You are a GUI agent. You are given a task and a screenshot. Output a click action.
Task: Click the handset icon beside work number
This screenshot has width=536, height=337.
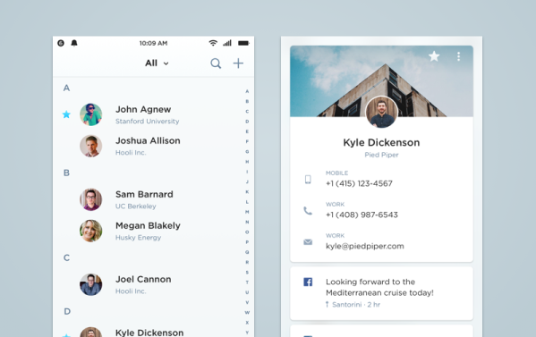click(x=308, y=211)
